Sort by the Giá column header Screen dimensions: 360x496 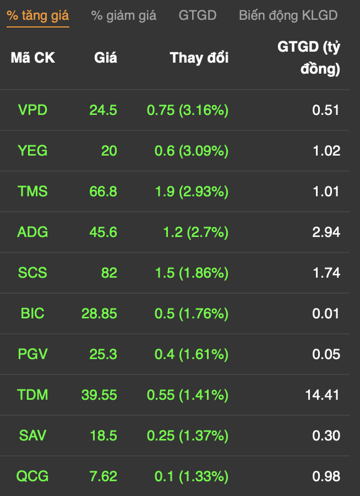pos(105,58)
